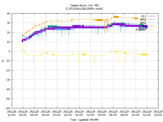Click the x-axis label 241129 00:00
The width and height of the screenshot is (163, 122).
[x=79, y=113]
